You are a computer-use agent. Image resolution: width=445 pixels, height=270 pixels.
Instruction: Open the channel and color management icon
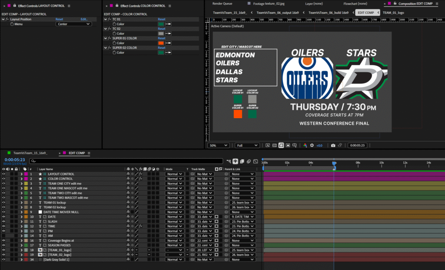(305, 145)
